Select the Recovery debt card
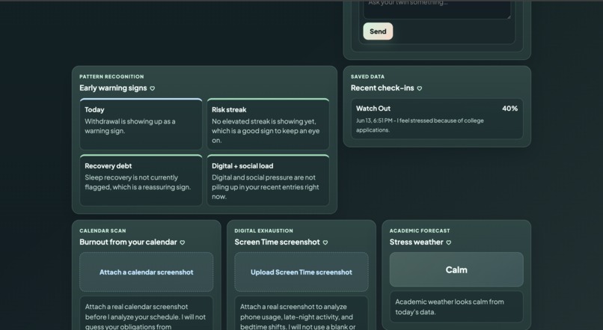Viewport: 603px width, 330px height. point(141,180)
